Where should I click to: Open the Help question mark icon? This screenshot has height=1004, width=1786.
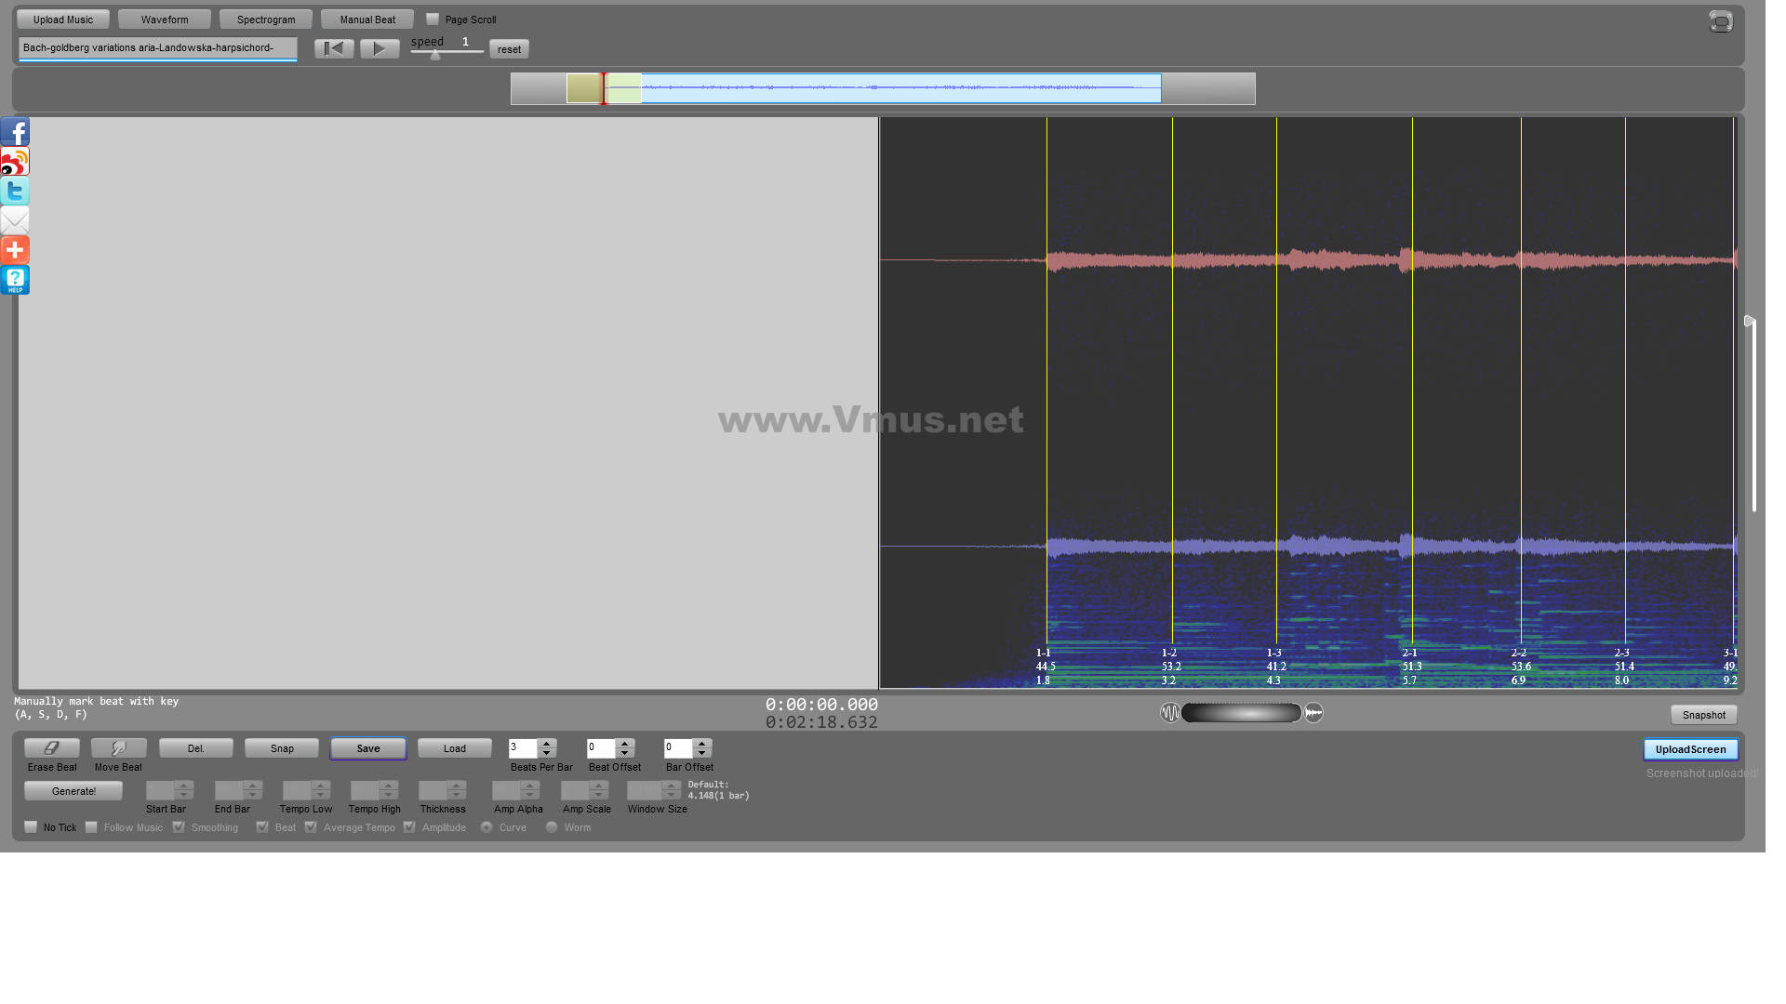point(15,279)
